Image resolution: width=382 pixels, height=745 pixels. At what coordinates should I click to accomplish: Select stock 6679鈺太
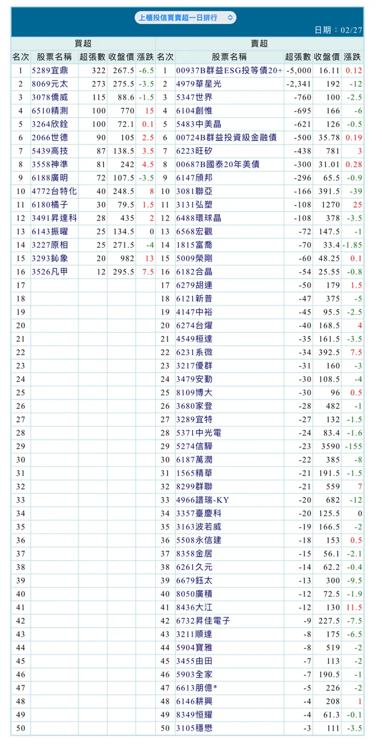pos(194,580)
